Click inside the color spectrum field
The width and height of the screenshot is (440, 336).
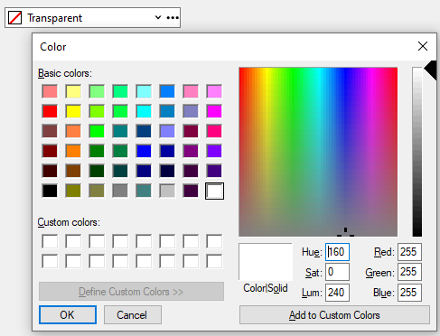(x=318, y=152)
